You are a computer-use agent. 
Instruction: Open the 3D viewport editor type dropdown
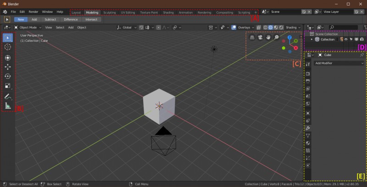(7, 27)
